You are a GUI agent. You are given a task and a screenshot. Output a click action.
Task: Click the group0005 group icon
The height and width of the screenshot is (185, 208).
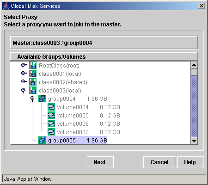click(x=42, y=140)
